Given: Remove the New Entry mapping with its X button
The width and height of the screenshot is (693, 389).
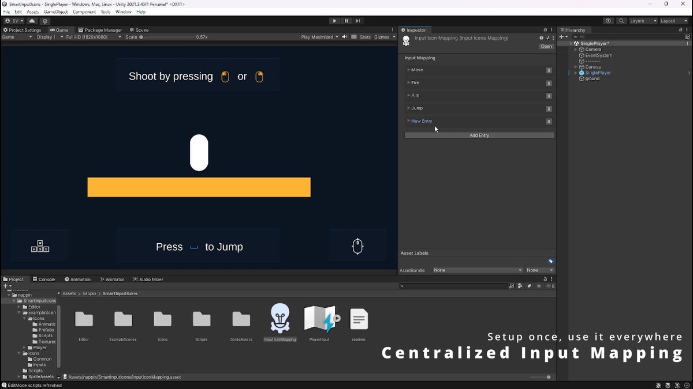Looking at the screenshot, I should (549, 122).
